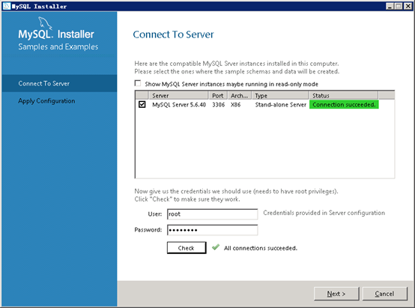
Task: Proceed with the Next > button
Action: 336,294
